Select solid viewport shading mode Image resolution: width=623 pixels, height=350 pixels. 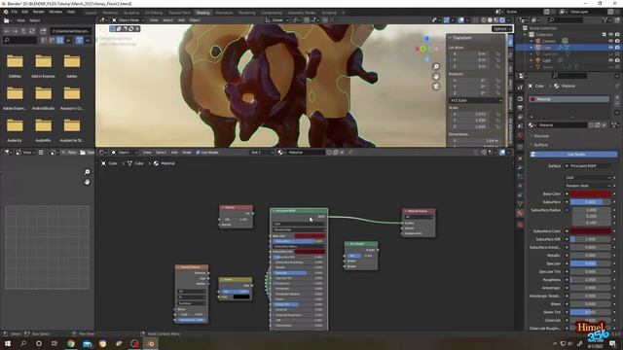click(x=490, y=19)
